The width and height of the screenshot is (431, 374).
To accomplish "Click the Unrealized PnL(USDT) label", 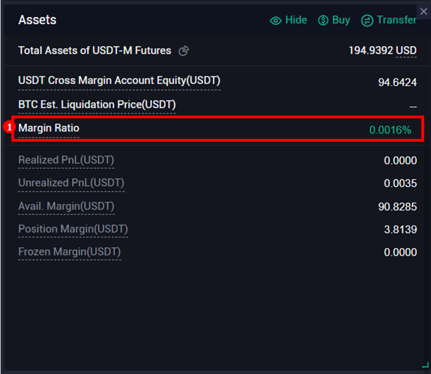I will 71,183.
